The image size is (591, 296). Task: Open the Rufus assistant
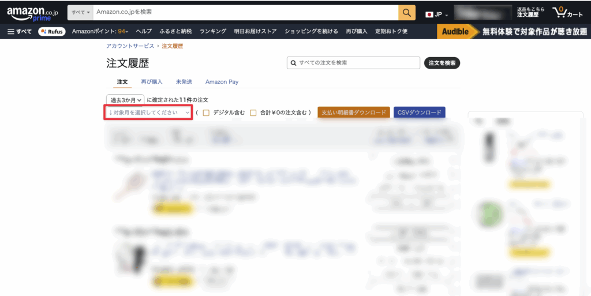(51, 31)
